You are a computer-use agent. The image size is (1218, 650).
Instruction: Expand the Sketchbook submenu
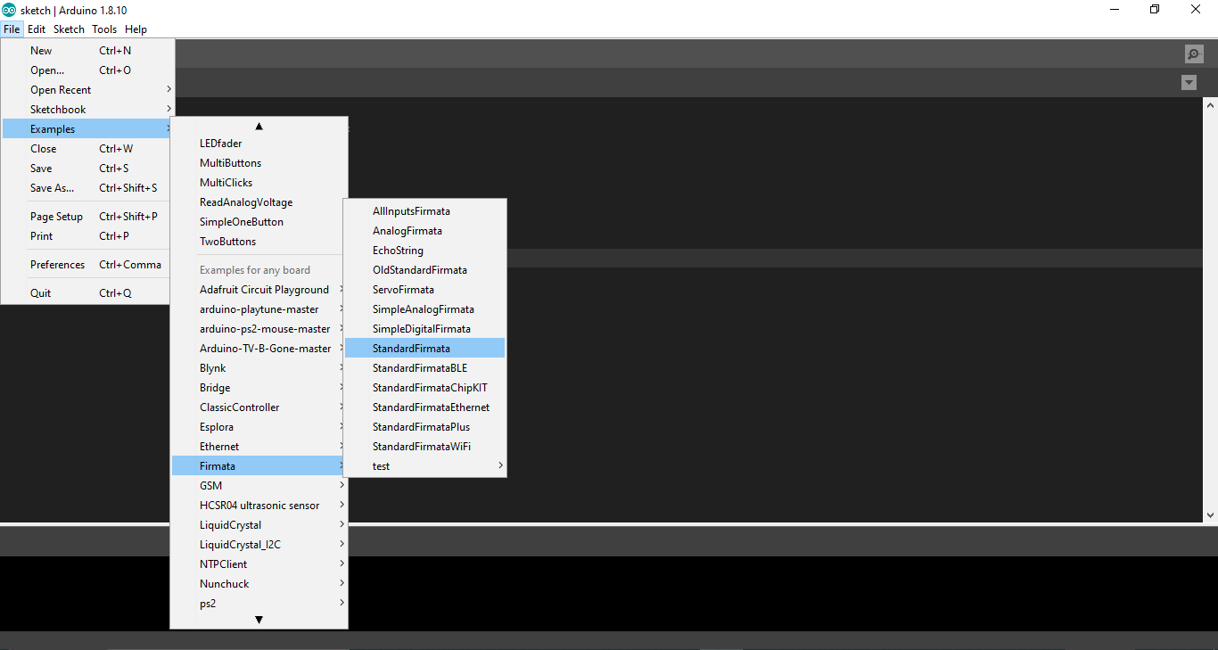click(87, 110)
